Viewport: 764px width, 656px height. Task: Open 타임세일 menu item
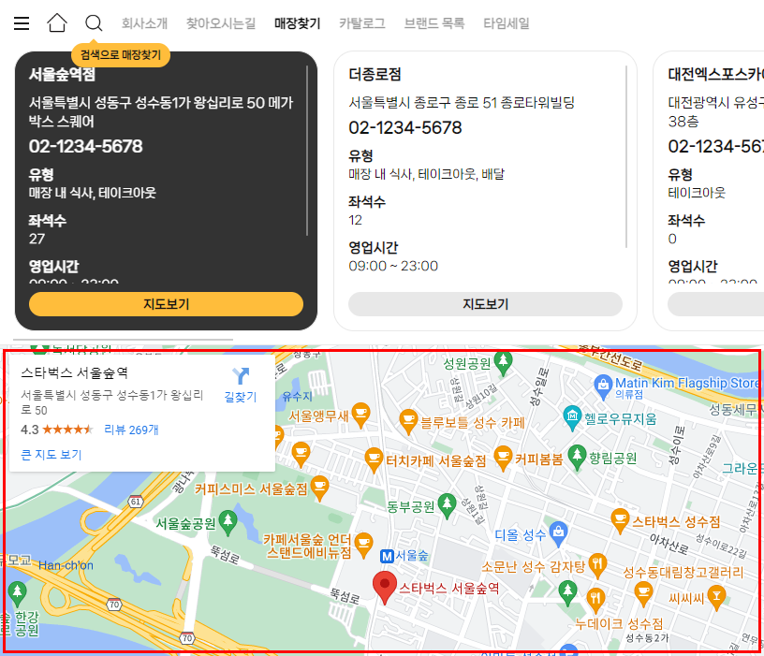507,22
